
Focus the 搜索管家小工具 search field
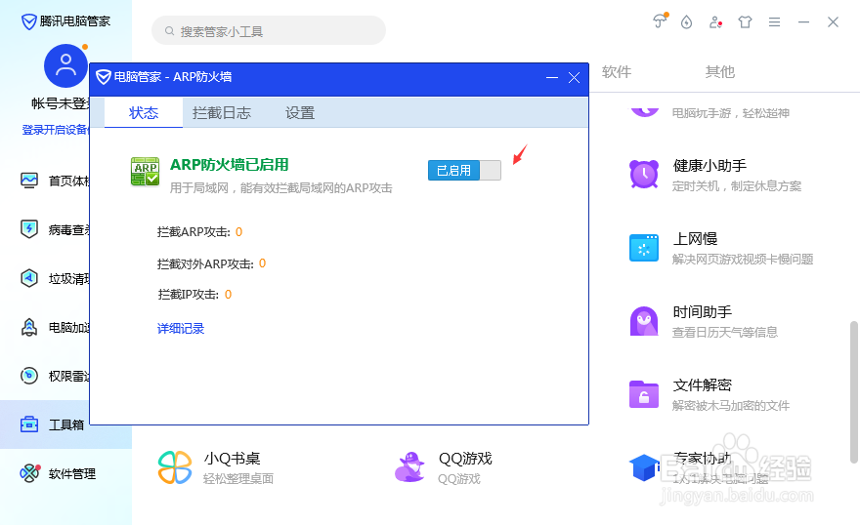point(269,30)
